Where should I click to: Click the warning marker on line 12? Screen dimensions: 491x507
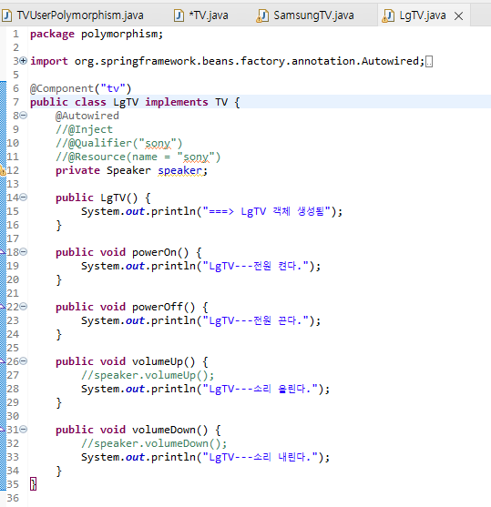(3, 170)
